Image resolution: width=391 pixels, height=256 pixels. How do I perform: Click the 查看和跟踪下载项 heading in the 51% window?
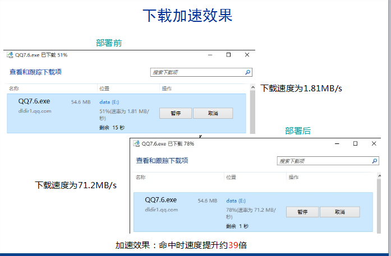click(36, 72)
